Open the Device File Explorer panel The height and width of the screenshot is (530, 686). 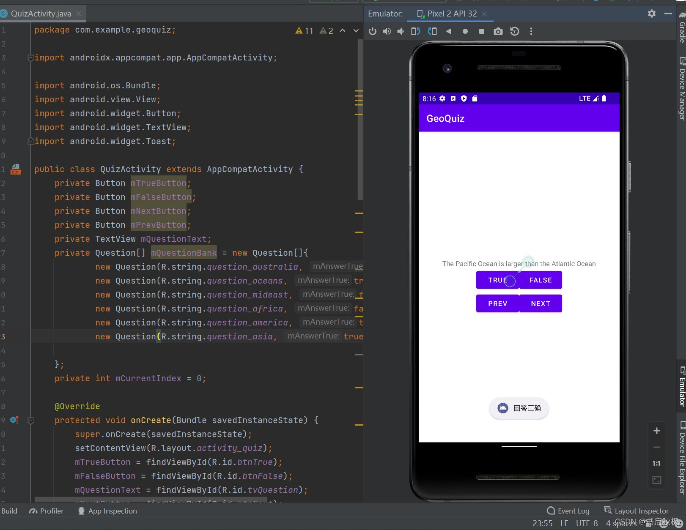[x=682, y=457]
